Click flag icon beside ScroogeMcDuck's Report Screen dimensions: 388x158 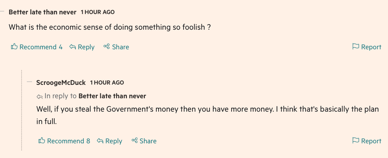click(356, 140)
